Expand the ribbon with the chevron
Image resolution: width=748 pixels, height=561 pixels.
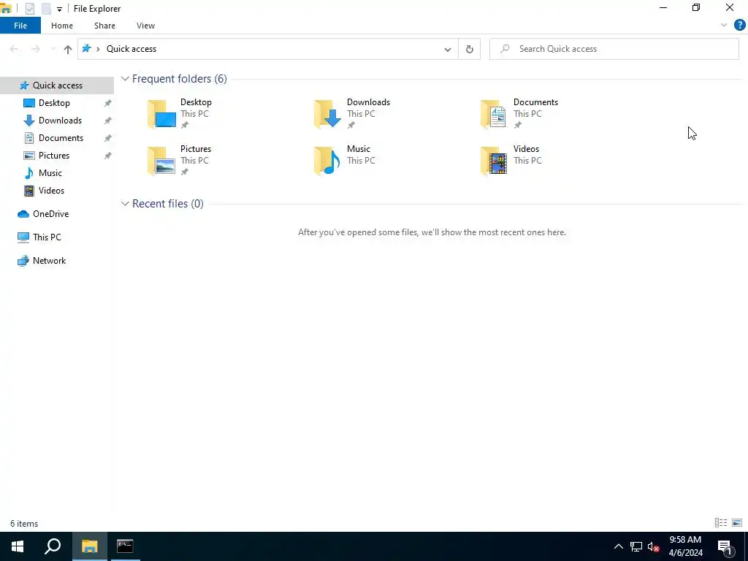point(724,26)
